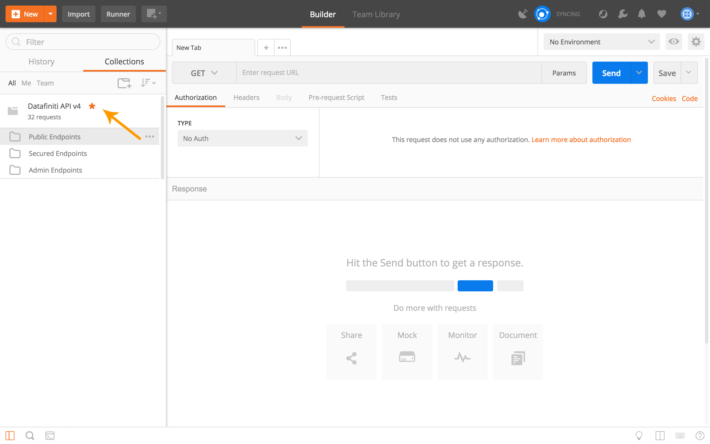The width and height of the screenshot is (710, 444).
Task: Expand the Send button dropdown arrow
Action: (639, 73)
